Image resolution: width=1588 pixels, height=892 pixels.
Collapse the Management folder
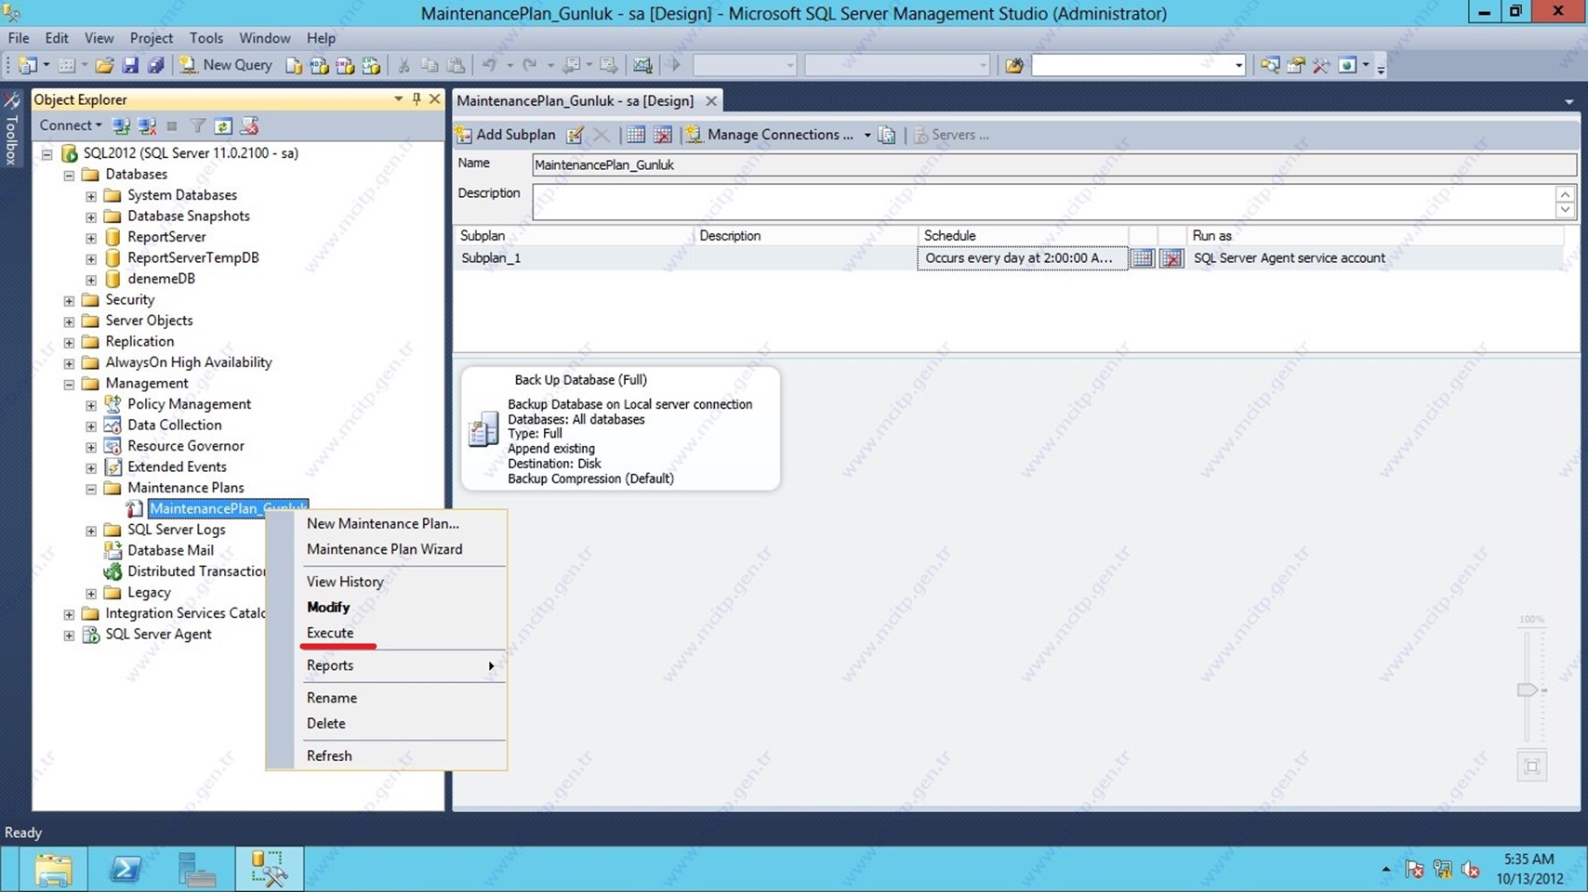click(69, 384)
